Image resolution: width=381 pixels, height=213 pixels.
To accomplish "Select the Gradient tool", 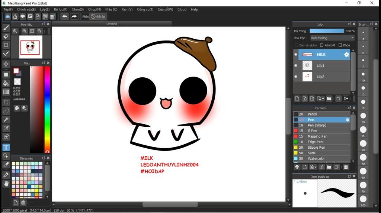I will [6, 92].
